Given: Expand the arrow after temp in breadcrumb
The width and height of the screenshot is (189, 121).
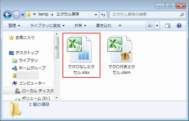Looking at the screenshot, I should pyautogui.click(x=52, y=15).
